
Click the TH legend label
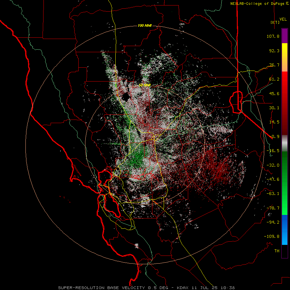[277, 251]
